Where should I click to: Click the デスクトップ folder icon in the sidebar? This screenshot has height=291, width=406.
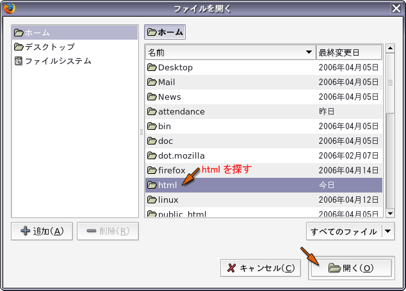pos(19,47)
